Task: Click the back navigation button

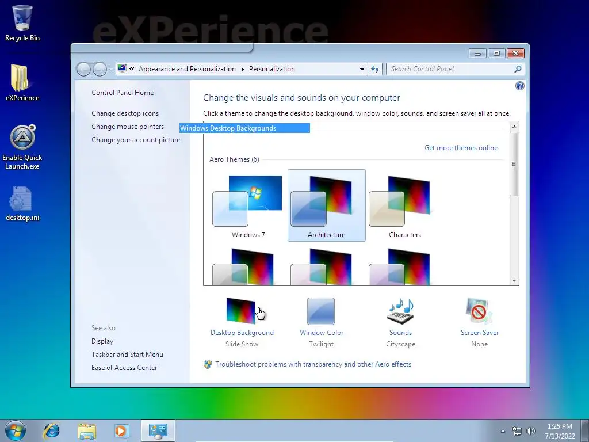Action: coord(83,69)
